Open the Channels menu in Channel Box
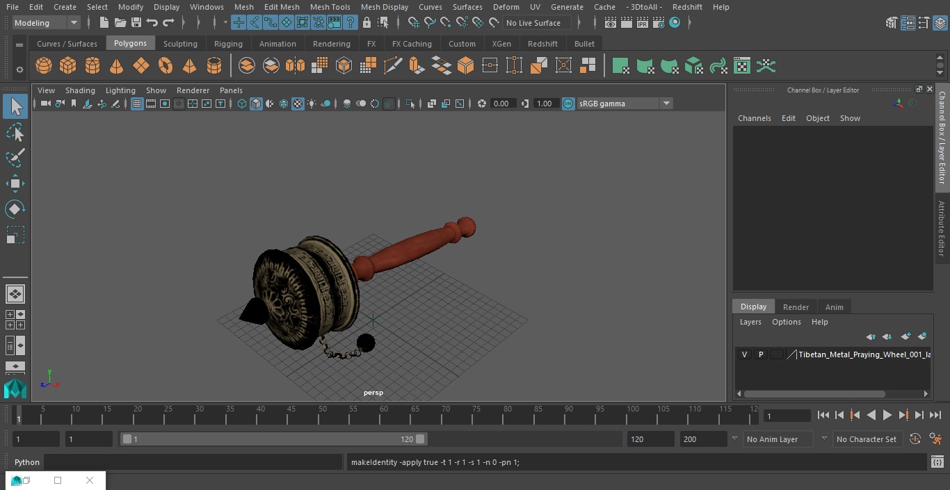 [x=755, y=118]
